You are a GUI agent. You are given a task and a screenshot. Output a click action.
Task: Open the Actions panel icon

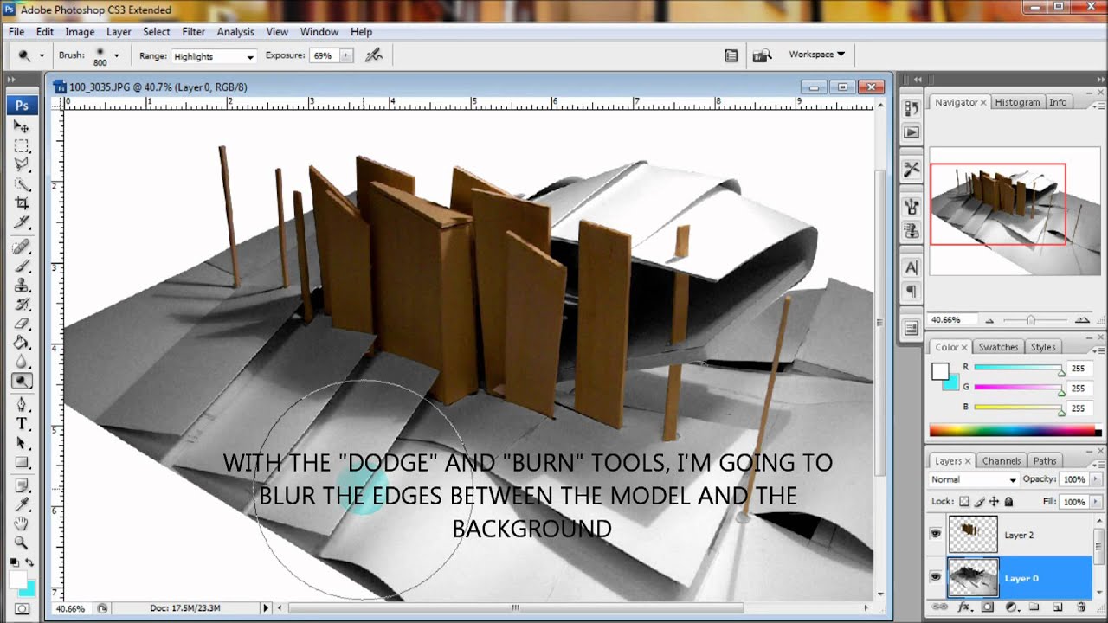pyautogui.click(x=911, y=132)
